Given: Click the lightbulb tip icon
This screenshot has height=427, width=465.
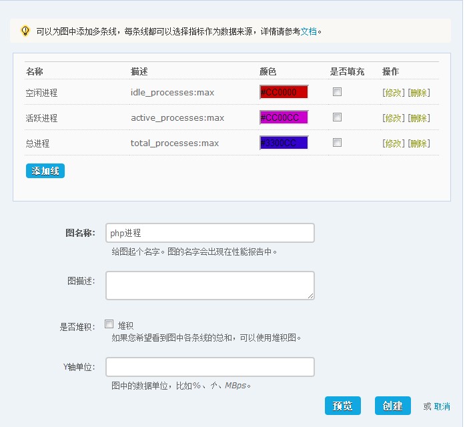Looking at the screenshot, I should click(25, 31).
